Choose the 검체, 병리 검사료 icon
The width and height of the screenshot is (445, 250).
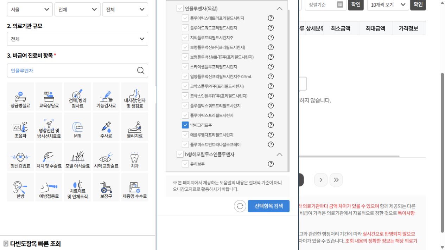[x=77, y=97]
